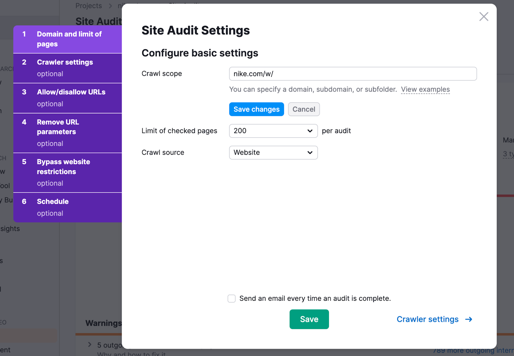Open the View examples link
Image resolution: width=514 pixels, height=356 pixels.
[425, 90]
